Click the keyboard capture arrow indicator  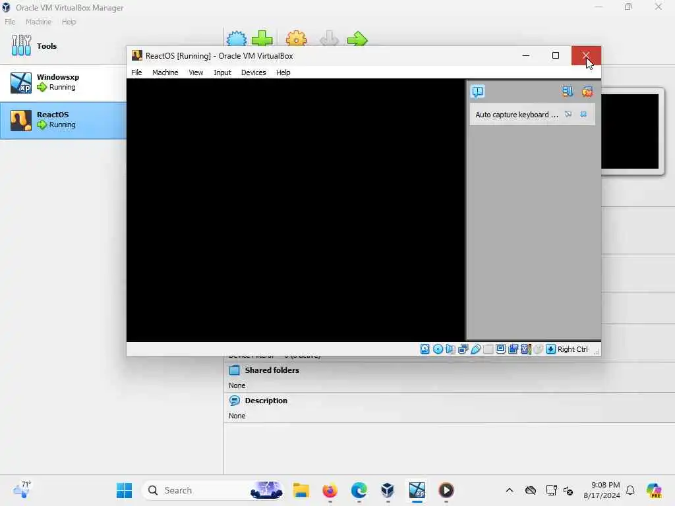pos(550,349)
